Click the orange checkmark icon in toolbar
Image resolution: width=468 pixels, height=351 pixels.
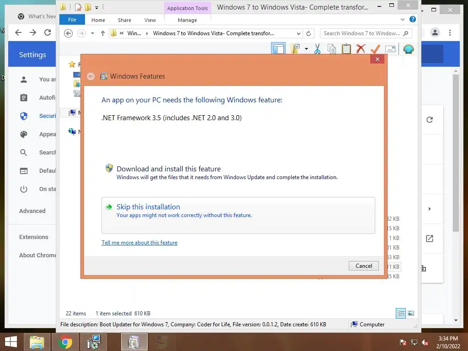[x=375, y=49]
